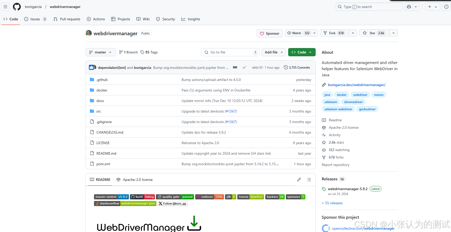Go to GitHub home via Octocat logo
The image size is (451, 232).
[17, 7]
